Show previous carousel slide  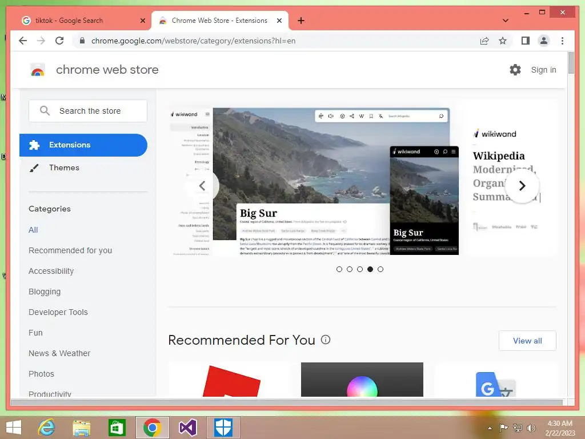[202, 186]
